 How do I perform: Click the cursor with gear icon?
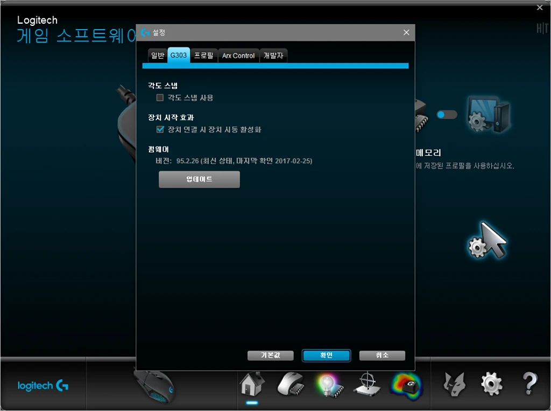[x=488, y=240]
